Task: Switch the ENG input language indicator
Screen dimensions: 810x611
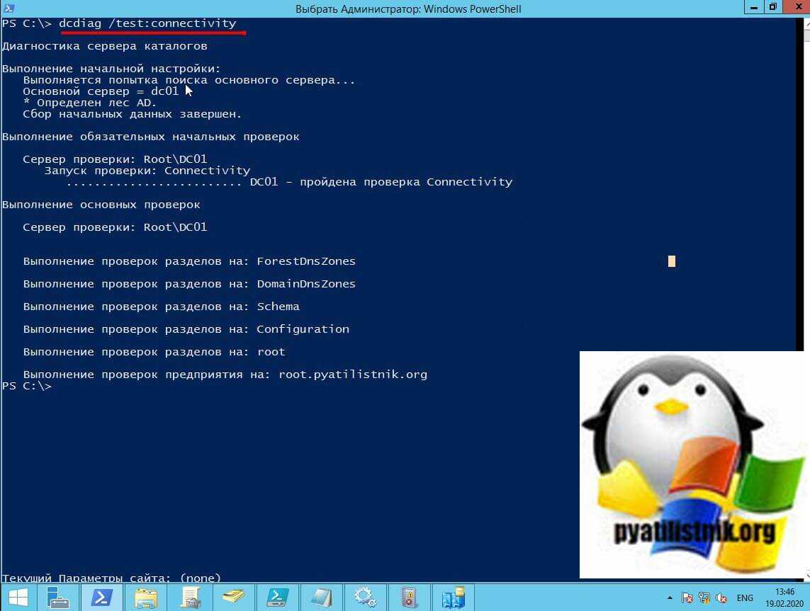Action: click(x=745, y=598)
